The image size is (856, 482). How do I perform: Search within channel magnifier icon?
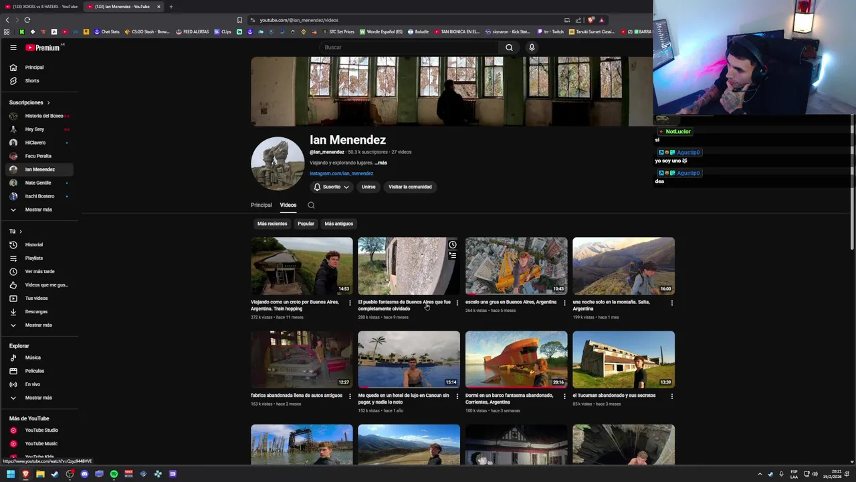[311, 206]
